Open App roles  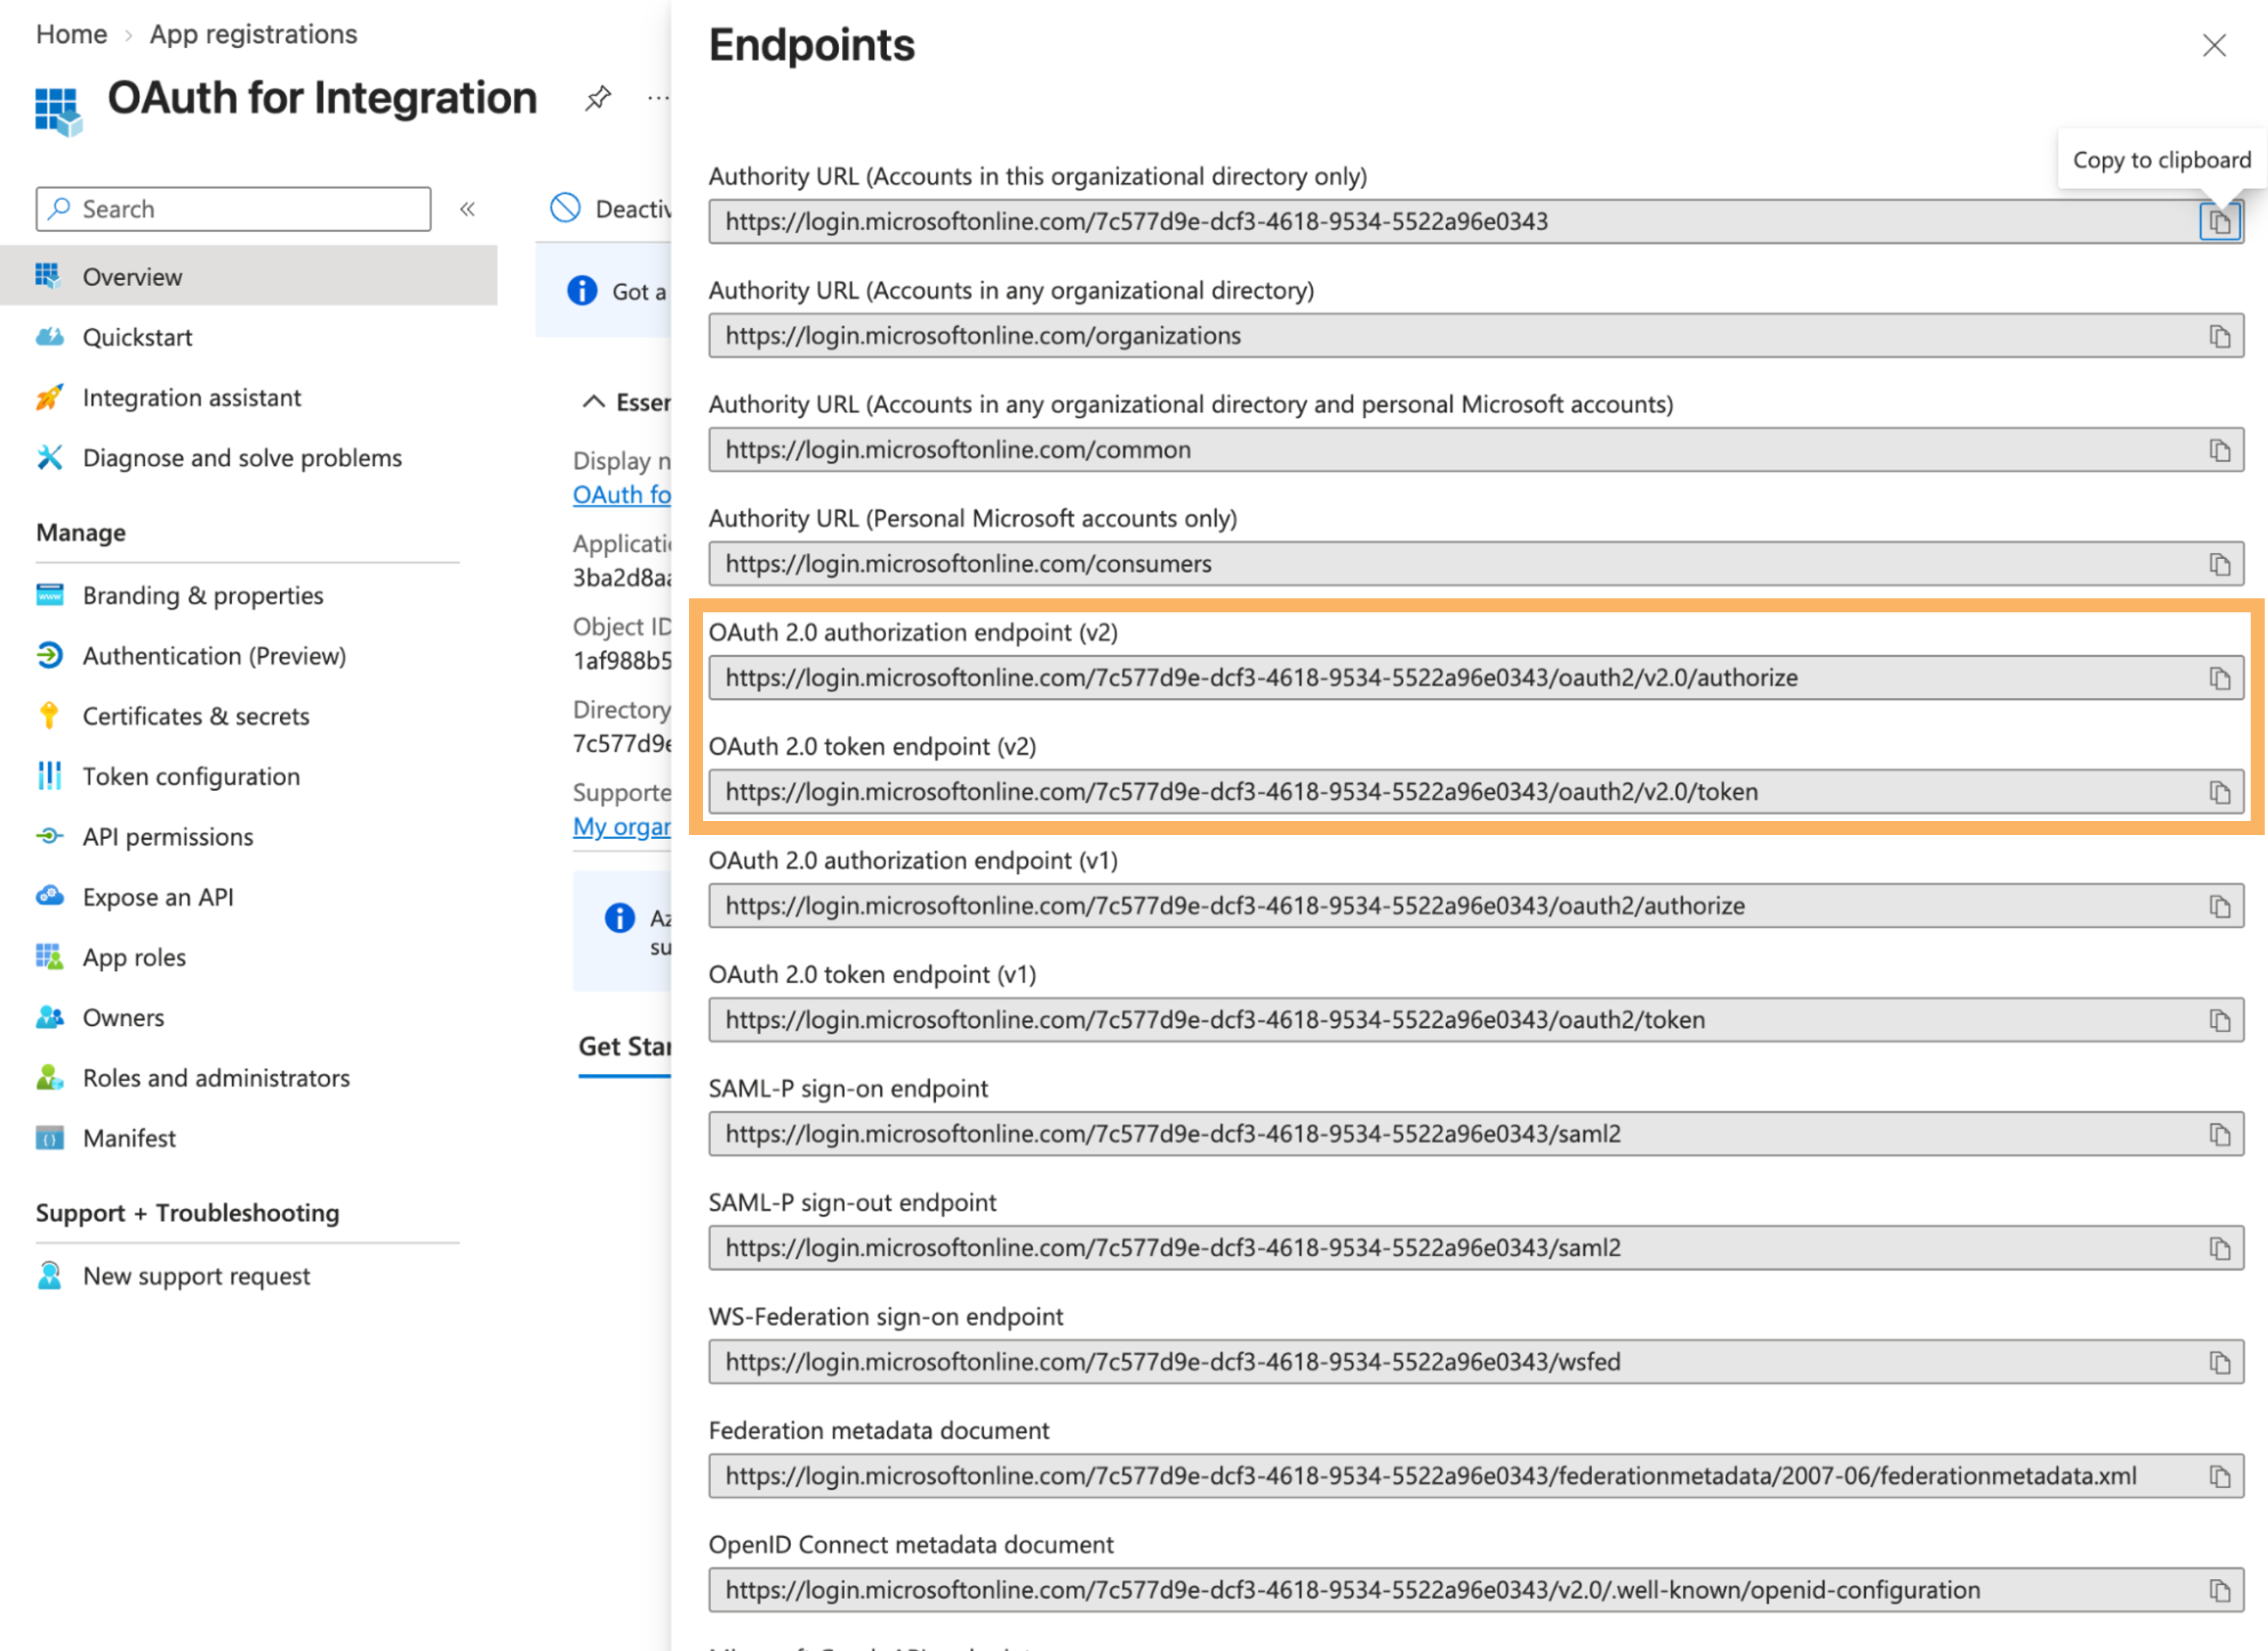coord(134,957)
